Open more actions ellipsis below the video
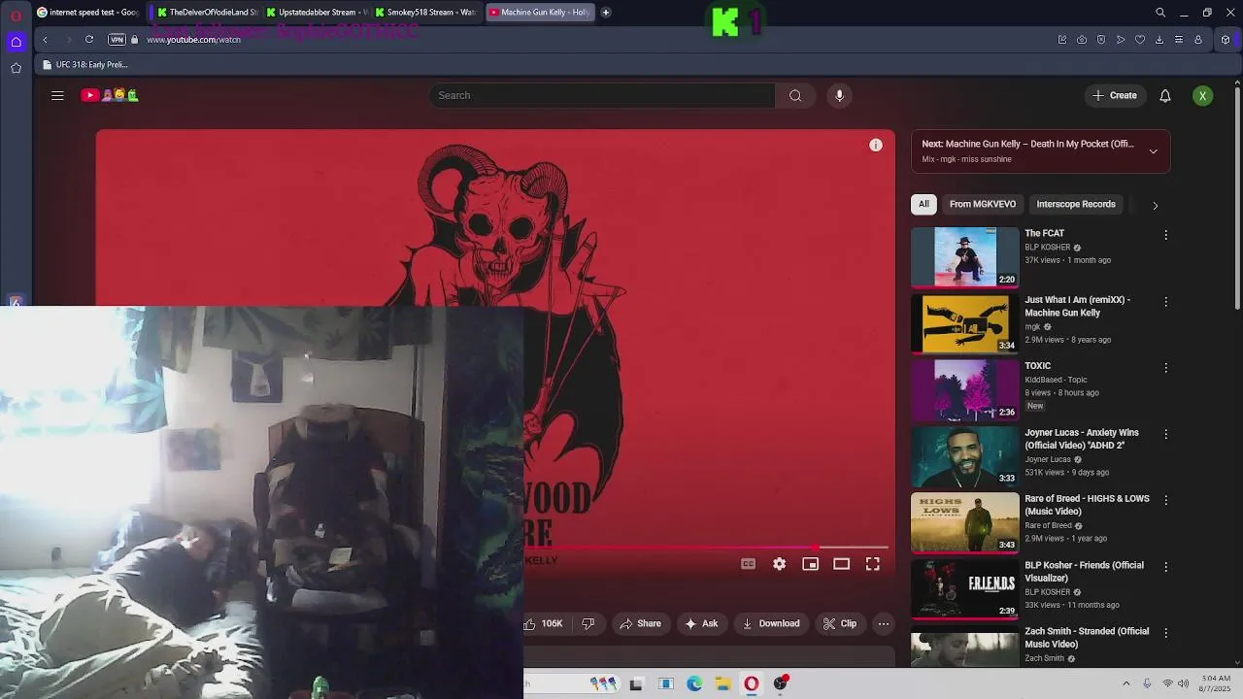This screenshot has width=1243, height=699. coord(884,623)
